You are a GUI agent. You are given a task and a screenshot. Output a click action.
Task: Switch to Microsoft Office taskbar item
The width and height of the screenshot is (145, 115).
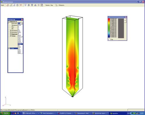[31, 113]
